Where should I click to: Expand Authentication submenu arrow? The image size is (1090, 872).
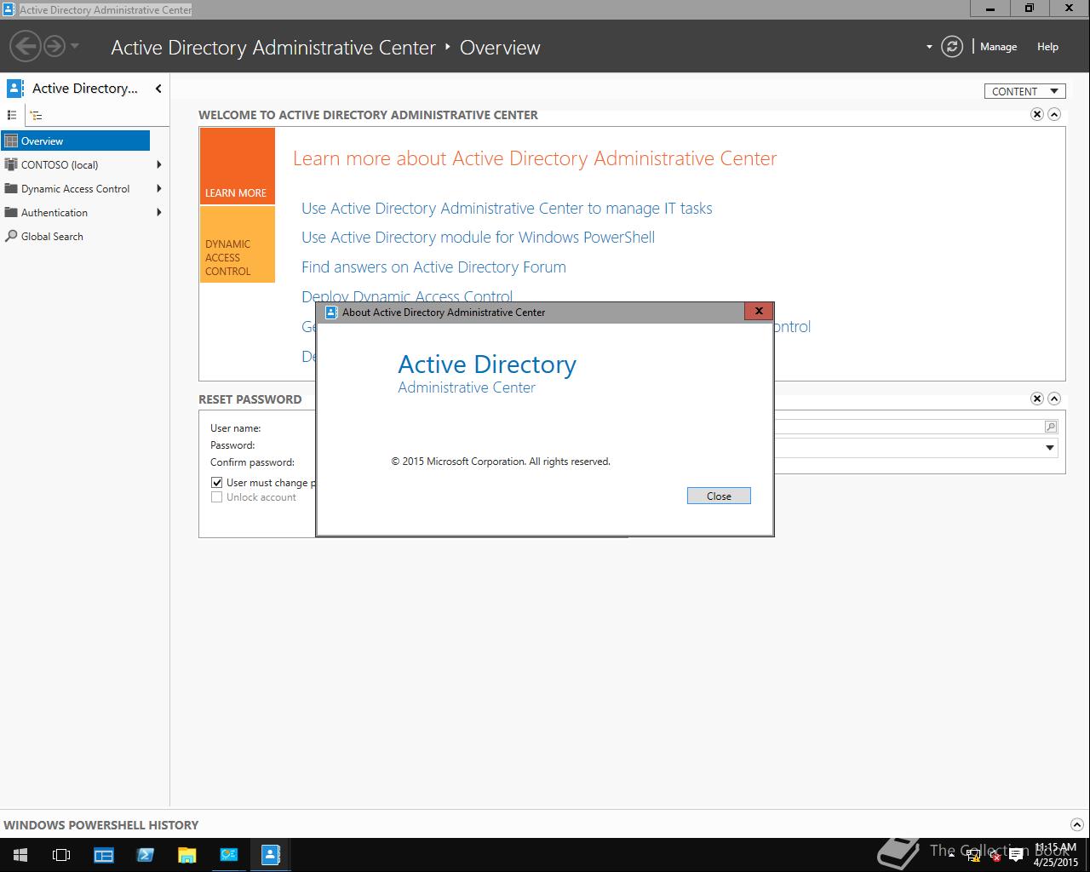point(158,213)
